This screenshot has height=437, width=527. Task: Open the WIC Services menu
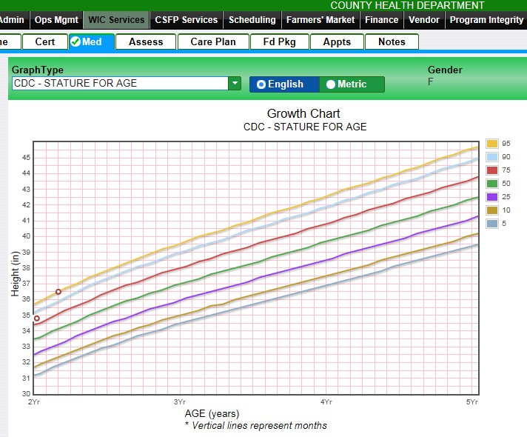click(116, 20)
